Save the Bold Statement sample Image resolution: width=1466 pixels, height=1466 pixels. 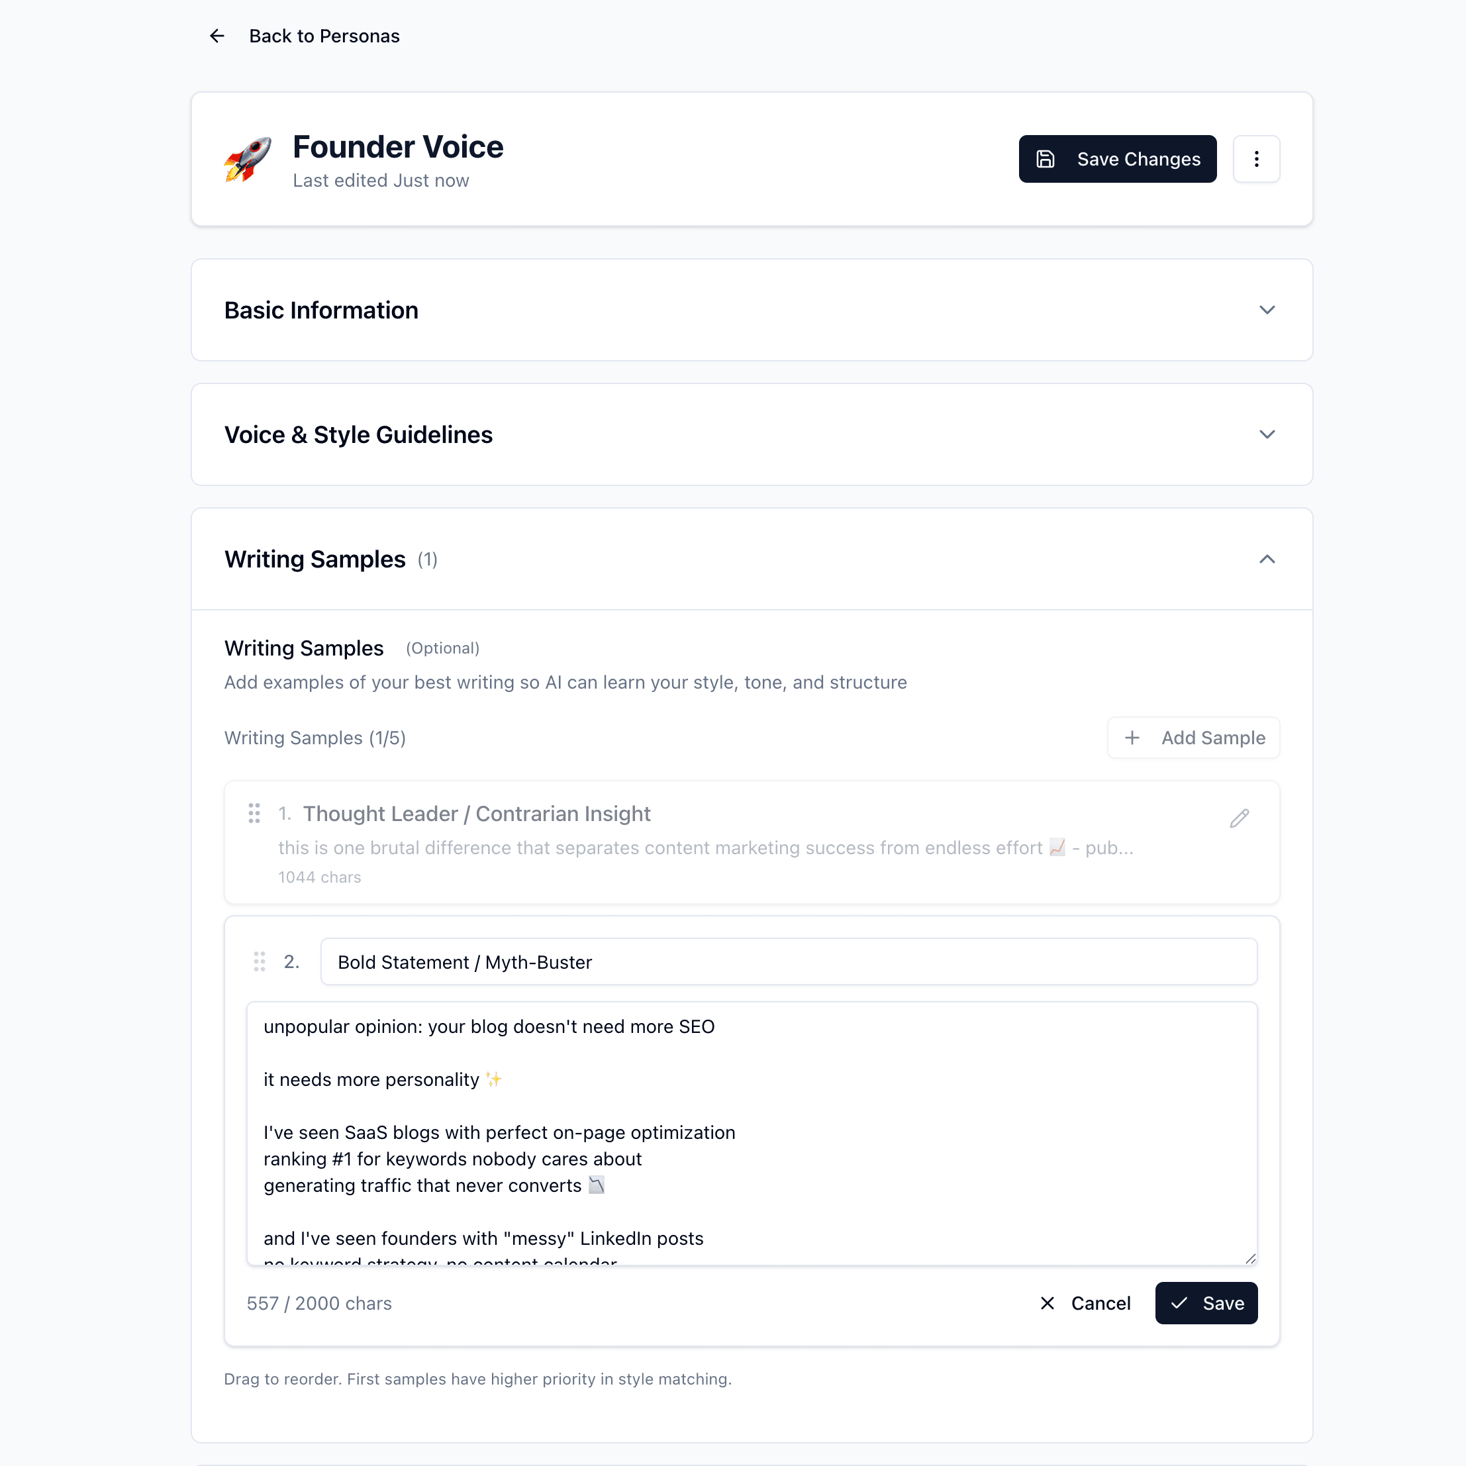[x=1206, y=1303]
